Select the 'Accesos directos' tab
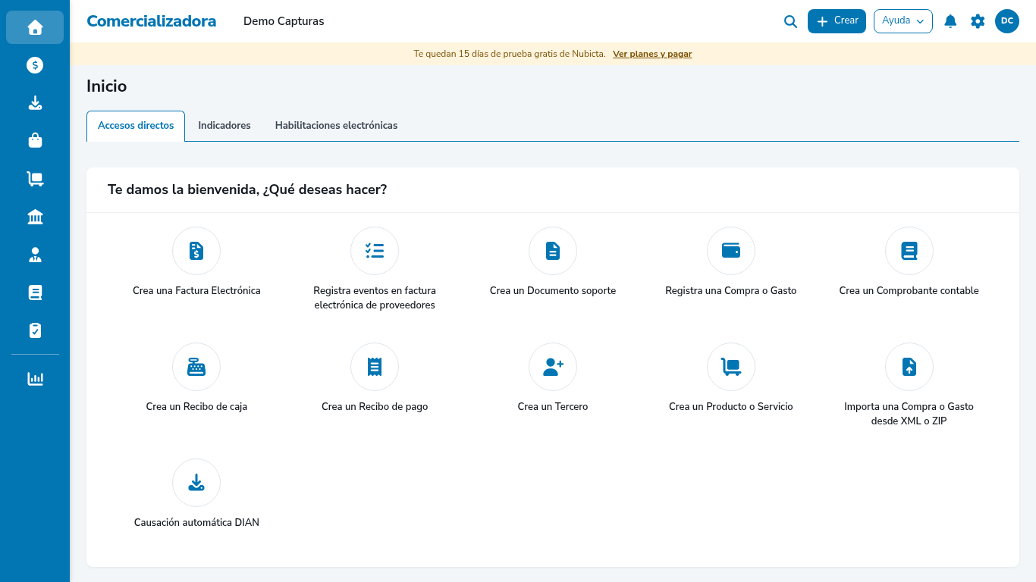Image resolution: width=1036 pixels, height=582 pixels. pos(136,126)
